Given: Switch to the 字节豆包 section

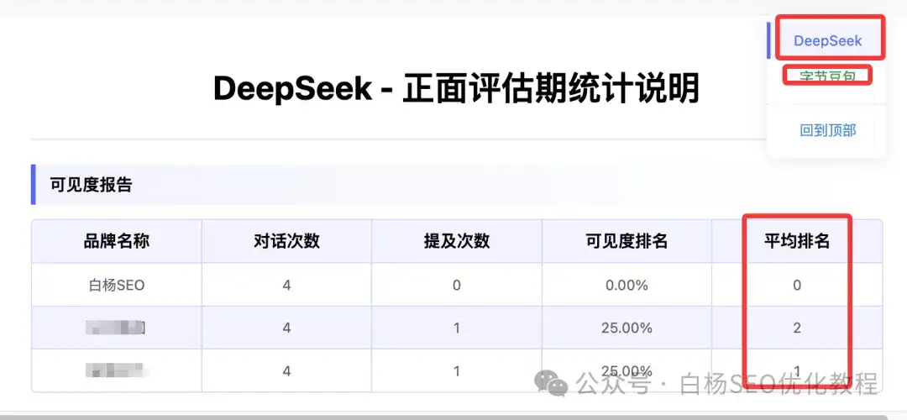Looking at the screenshot, I should (827, 76).
